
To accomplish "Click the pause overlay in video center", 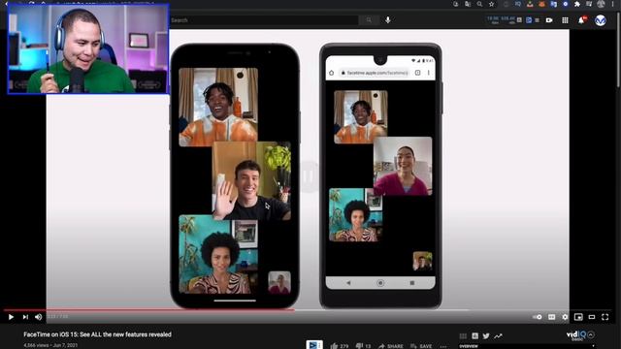I will click(310, 176).
